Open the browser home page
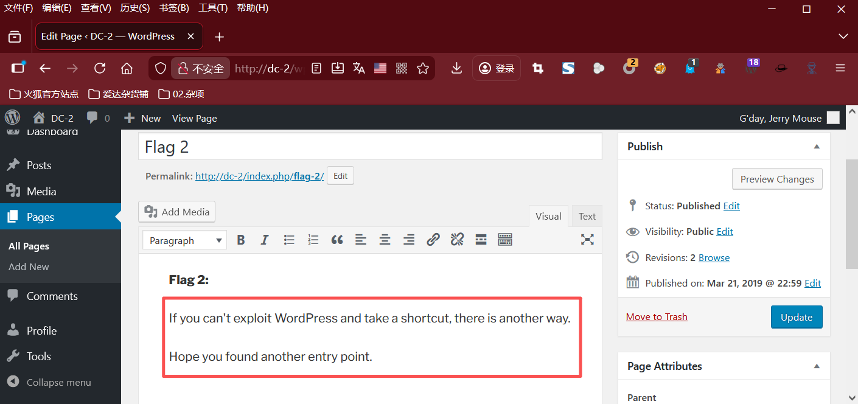 click(127, 69)
